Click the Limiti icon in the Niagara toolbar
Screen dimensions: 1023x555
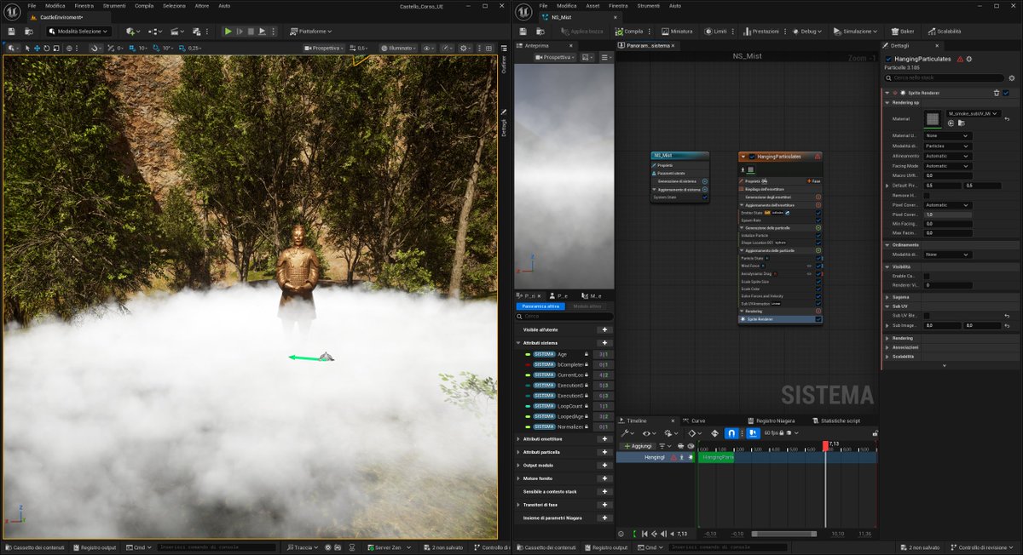pos(708,31)
